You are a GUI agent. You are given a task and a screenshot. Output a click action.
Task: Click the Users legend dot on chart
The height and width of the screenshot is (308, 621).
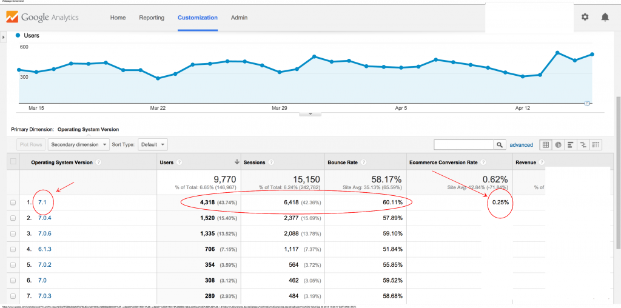pyautogui.click(x=18, y=36)
